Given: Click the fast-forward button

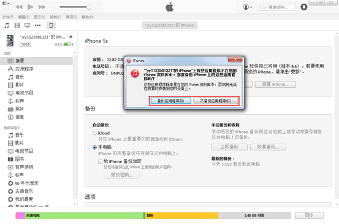Looking at the screenshot, I should (42, 7).
